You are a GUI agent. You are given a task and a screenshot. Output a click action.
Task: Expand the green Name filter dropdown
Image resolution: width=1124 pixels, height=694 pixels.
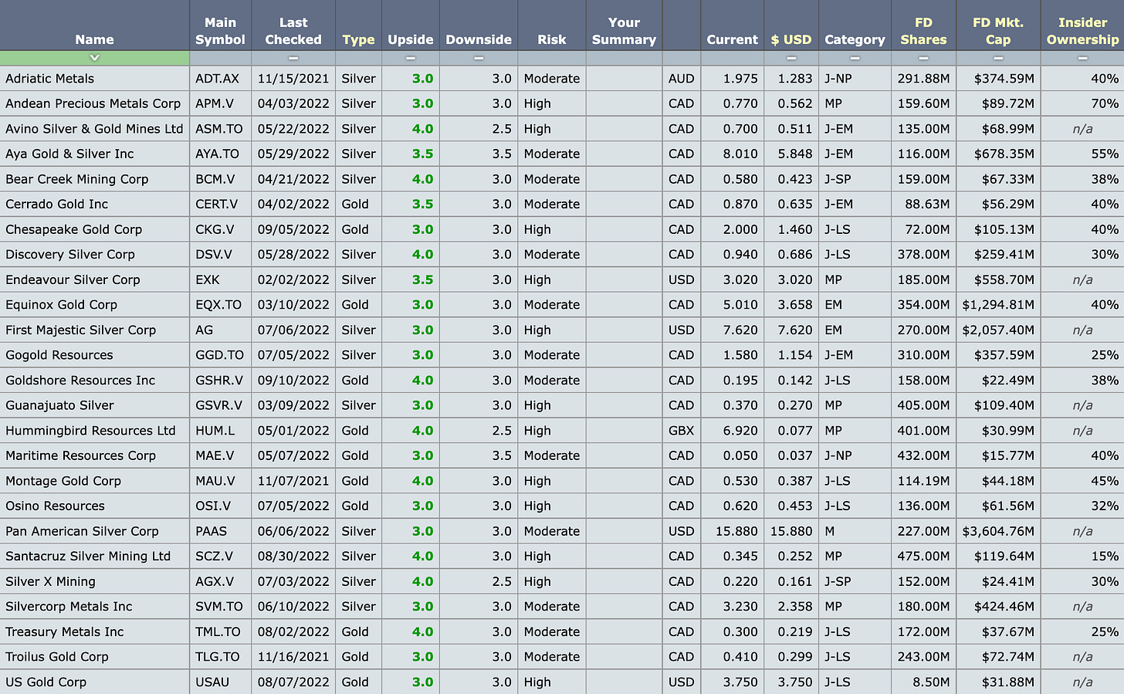pos(94,58)
